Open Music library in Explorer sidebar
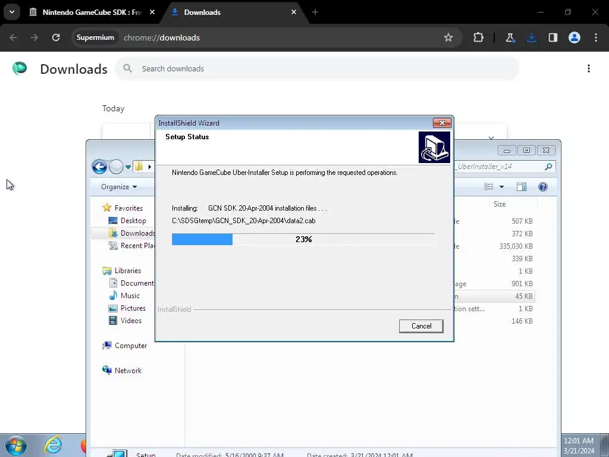609x457 pixels. click(x=124, y=296)
